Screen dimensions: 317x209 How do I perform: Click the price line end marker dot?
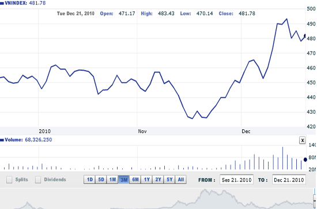tap(305, 36)
